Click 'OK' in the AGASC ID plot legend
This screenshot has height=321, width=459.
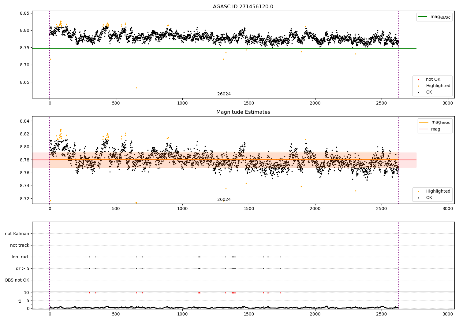426,92
